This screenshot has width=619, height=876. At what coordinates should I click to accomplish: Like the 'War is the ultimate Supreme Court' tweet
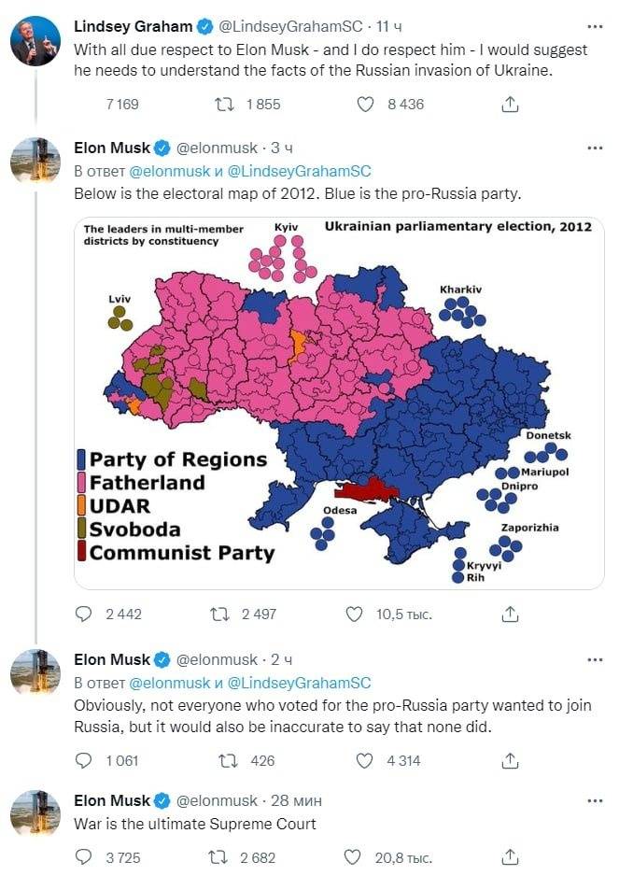pyautogui.click(x=352, y=857)
